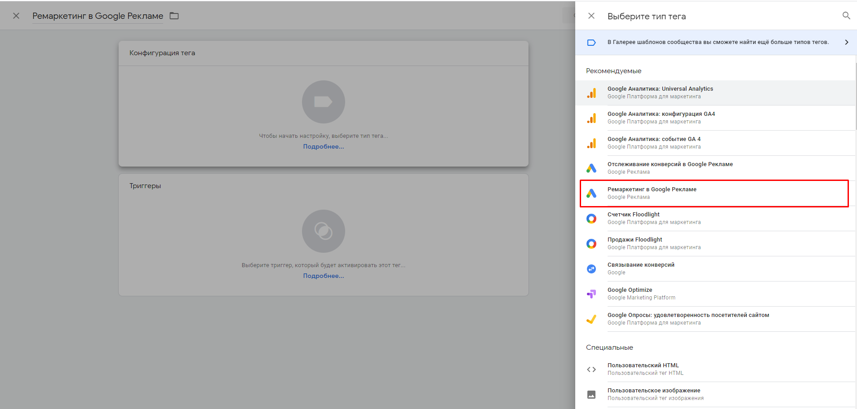The width and height of the screenshot is (857, 409).
Task: Choose Продажи Floodlight tag type
Action: [x=635, y=243]
